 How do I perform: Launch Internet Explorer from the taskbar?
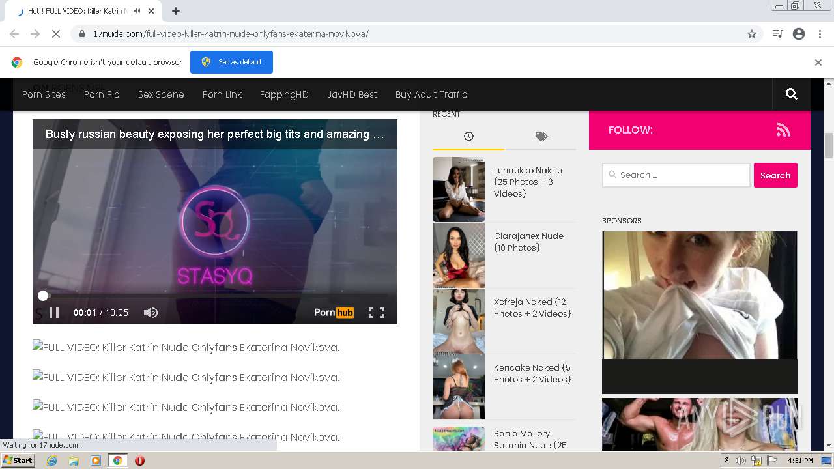[51, 461]
